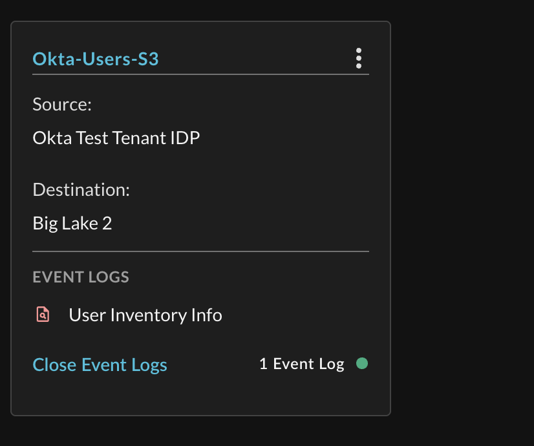Click empty card space below Close Event Logs
The width and height of the screenshot is (534, 446).
200,395
